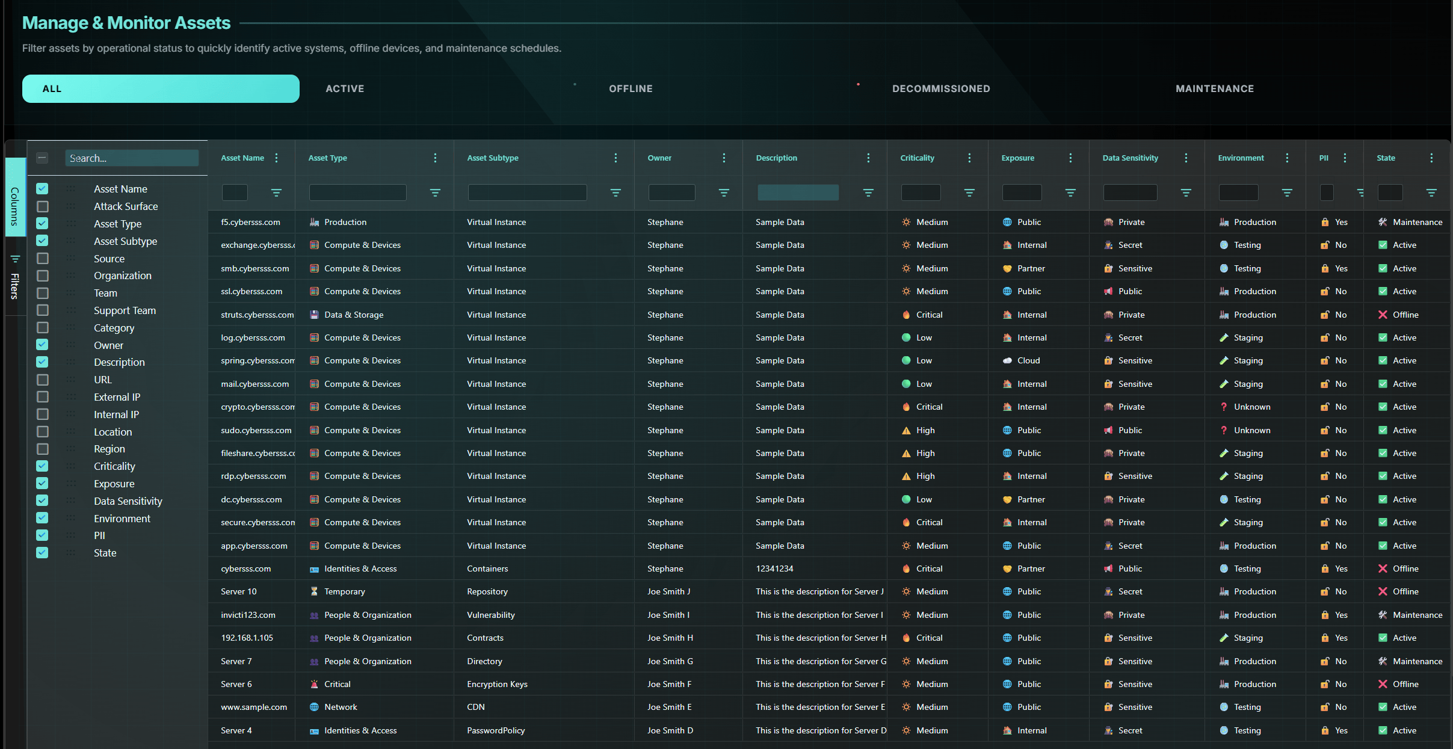This screenshot has height=749, width=1453.
Task: Click the Asset Subtype filter icon
Action: click(615, 193)
